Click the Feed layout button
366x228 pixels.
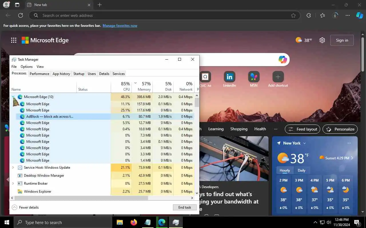coord(303,129)
